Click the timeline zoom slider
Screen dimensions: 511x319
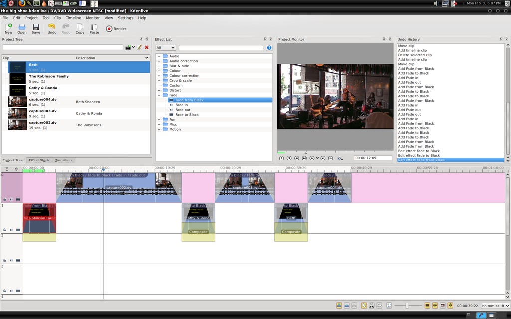407,306
